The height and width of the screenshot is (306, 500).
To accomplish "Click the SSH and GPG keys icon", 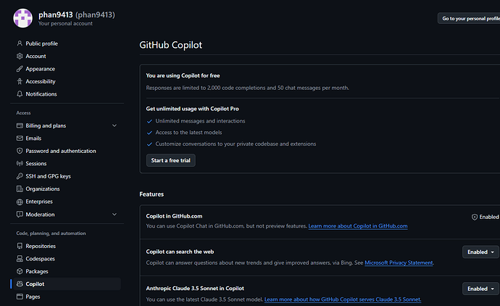I will 20,176.
